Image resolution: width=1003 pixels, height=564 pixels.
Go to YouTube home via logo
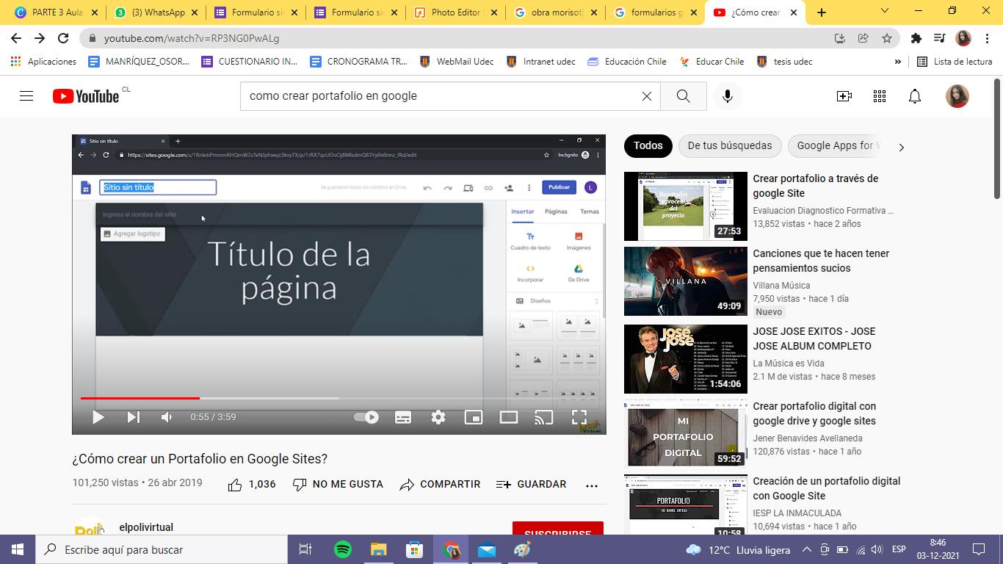pos(86,96)
